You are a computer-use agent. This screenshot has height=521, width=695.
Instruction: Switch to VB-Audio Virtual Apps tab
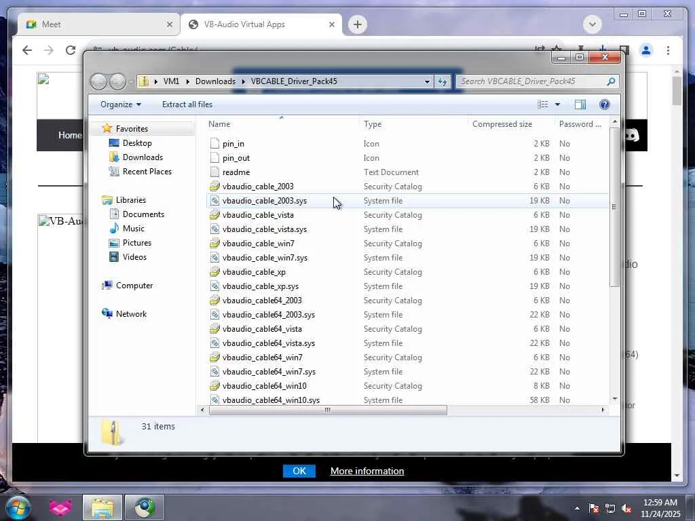tap(261, 24)
